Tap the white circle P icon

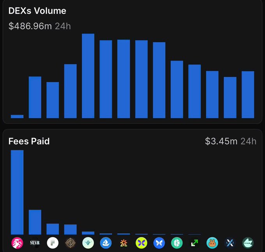click(53, 243)
